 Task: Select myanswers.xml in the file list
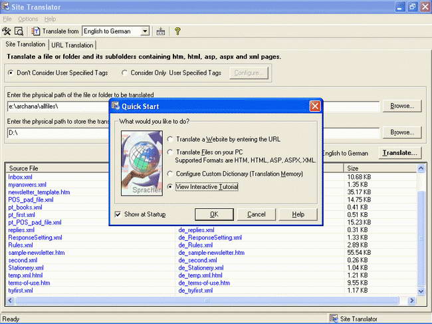[x=27, y=184]
